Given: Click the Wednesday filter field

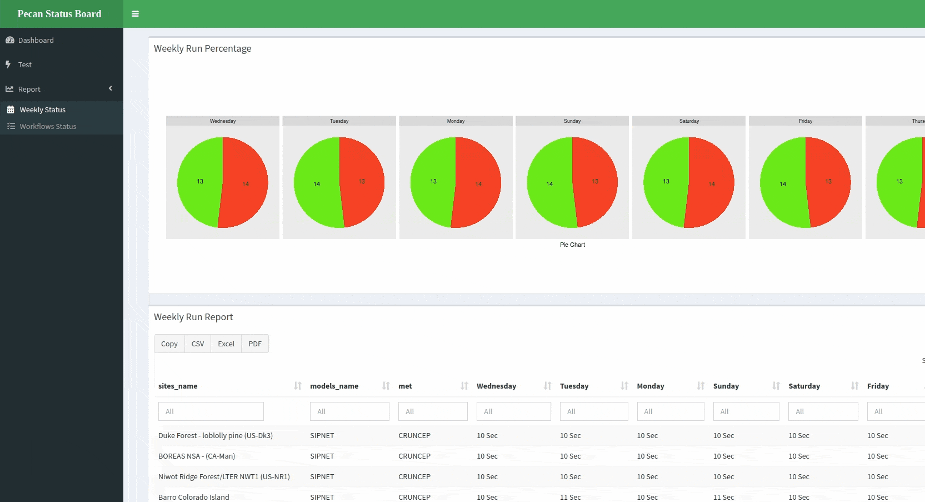Looking at the screenshot, I should pyautogui.click(x=514, y=411).
